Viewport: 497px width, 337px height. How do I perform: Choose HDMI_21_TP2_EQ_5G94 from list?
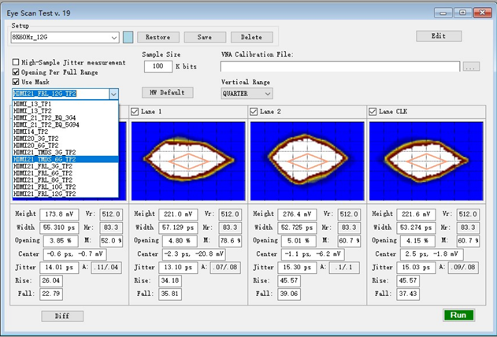[x=65, y=124]
